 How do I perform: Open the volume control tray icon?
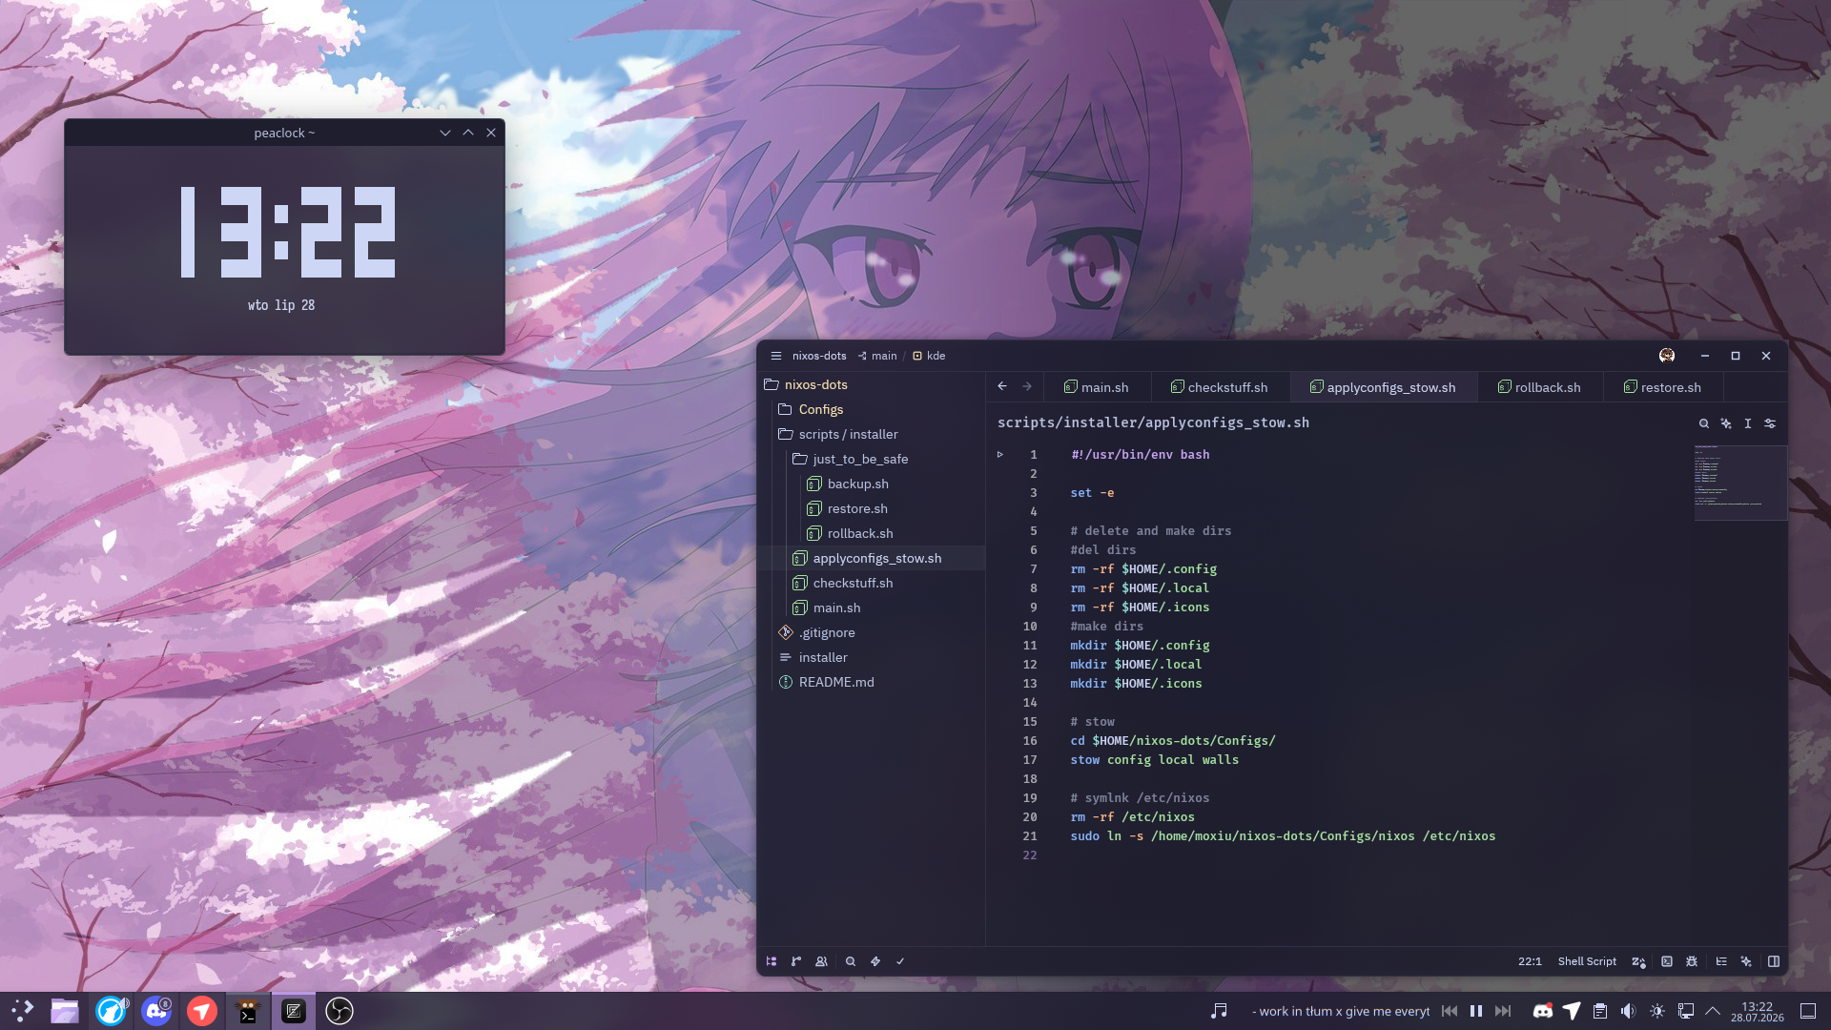click(1628, 1011)
